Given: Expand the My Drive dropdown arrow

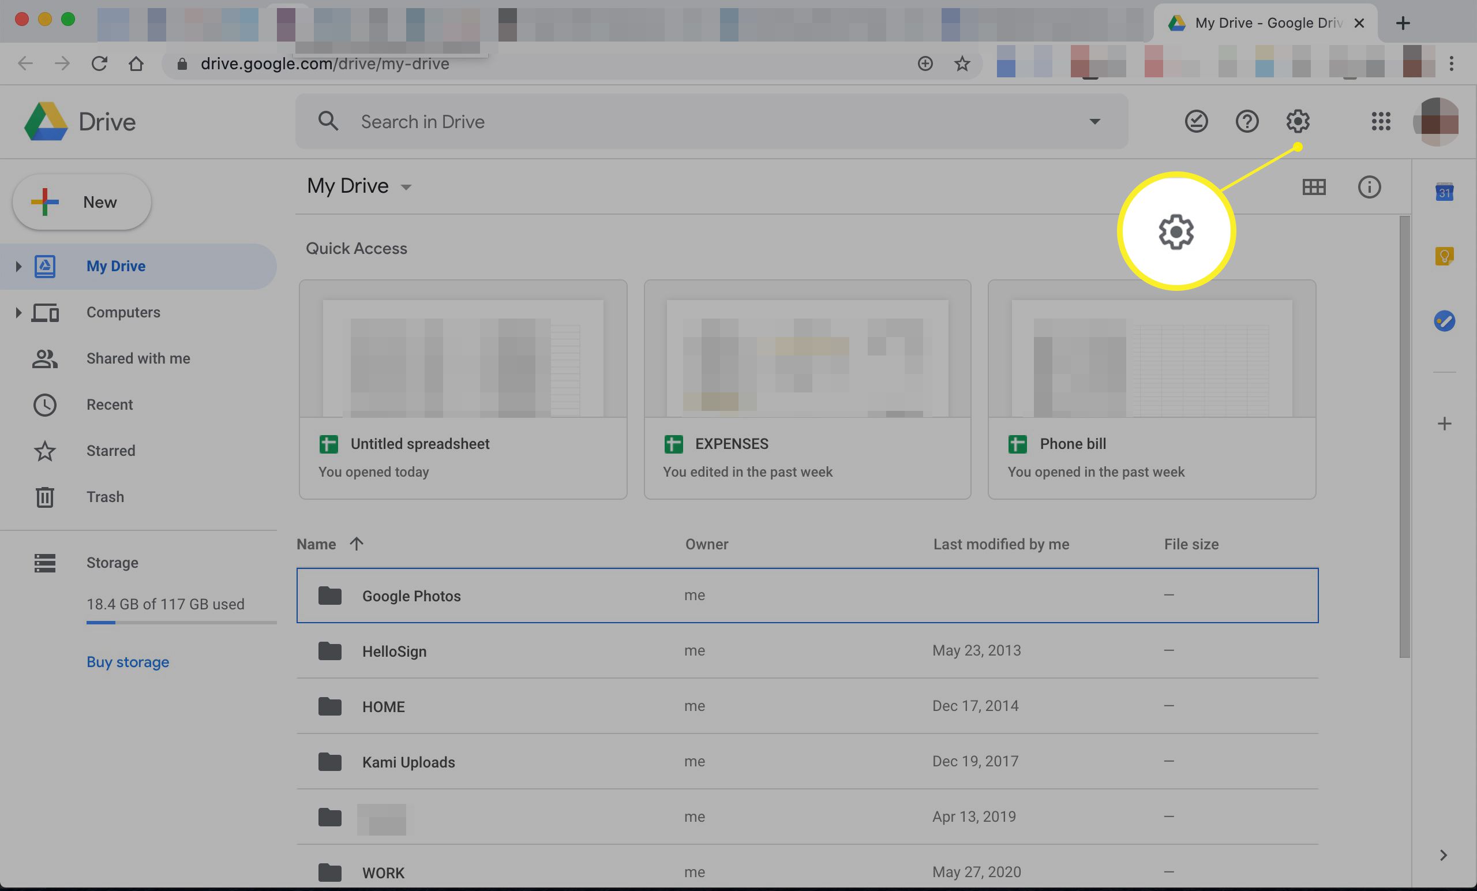Looking at the screenshot, I should (x=406, y=188).
